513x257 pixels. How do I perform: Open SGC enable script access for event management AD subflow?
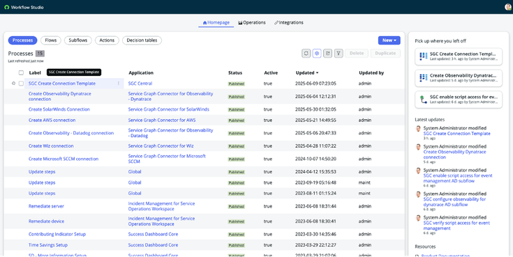(x=458, y=178)
